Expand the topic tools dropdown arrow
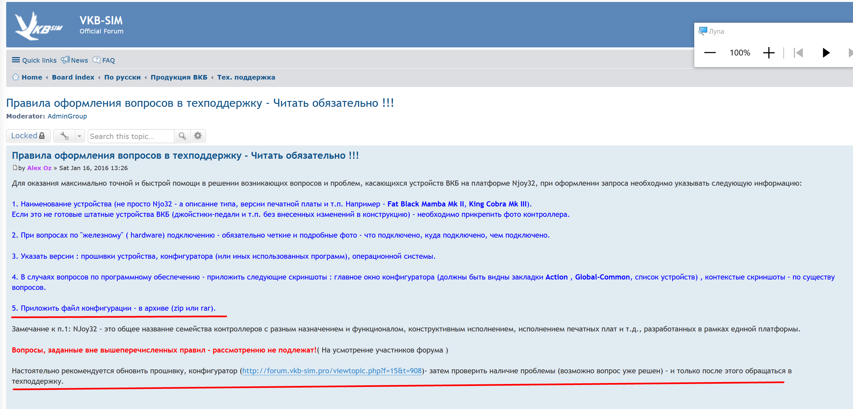The width and height of the screenshot is (853, 409). [x=79, y=136]
